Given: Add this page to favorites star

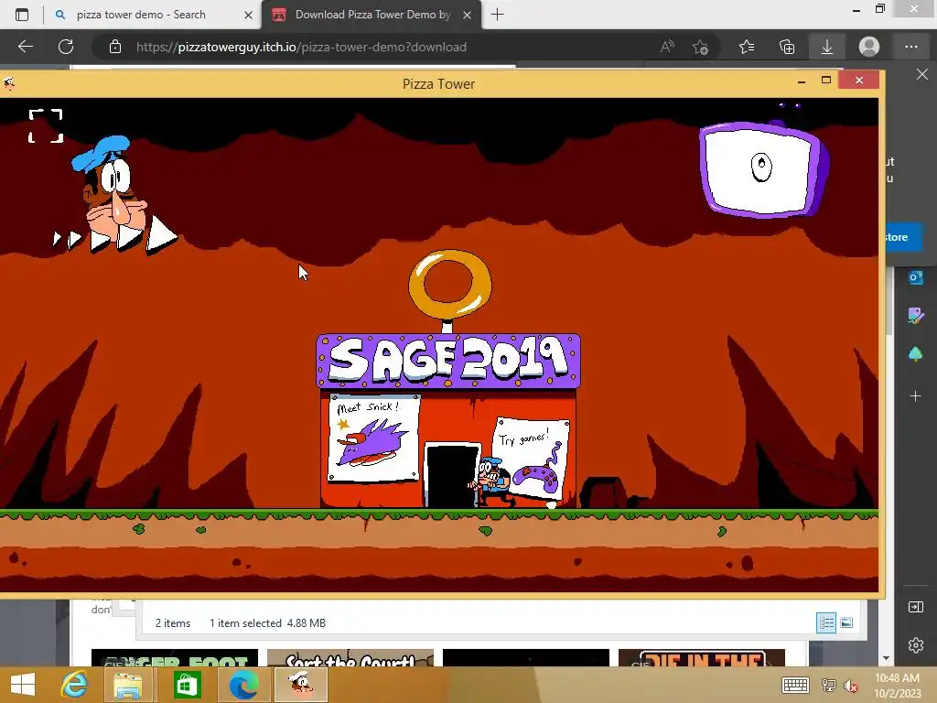Looking at the screenshot, I should (x=700, y=47).
